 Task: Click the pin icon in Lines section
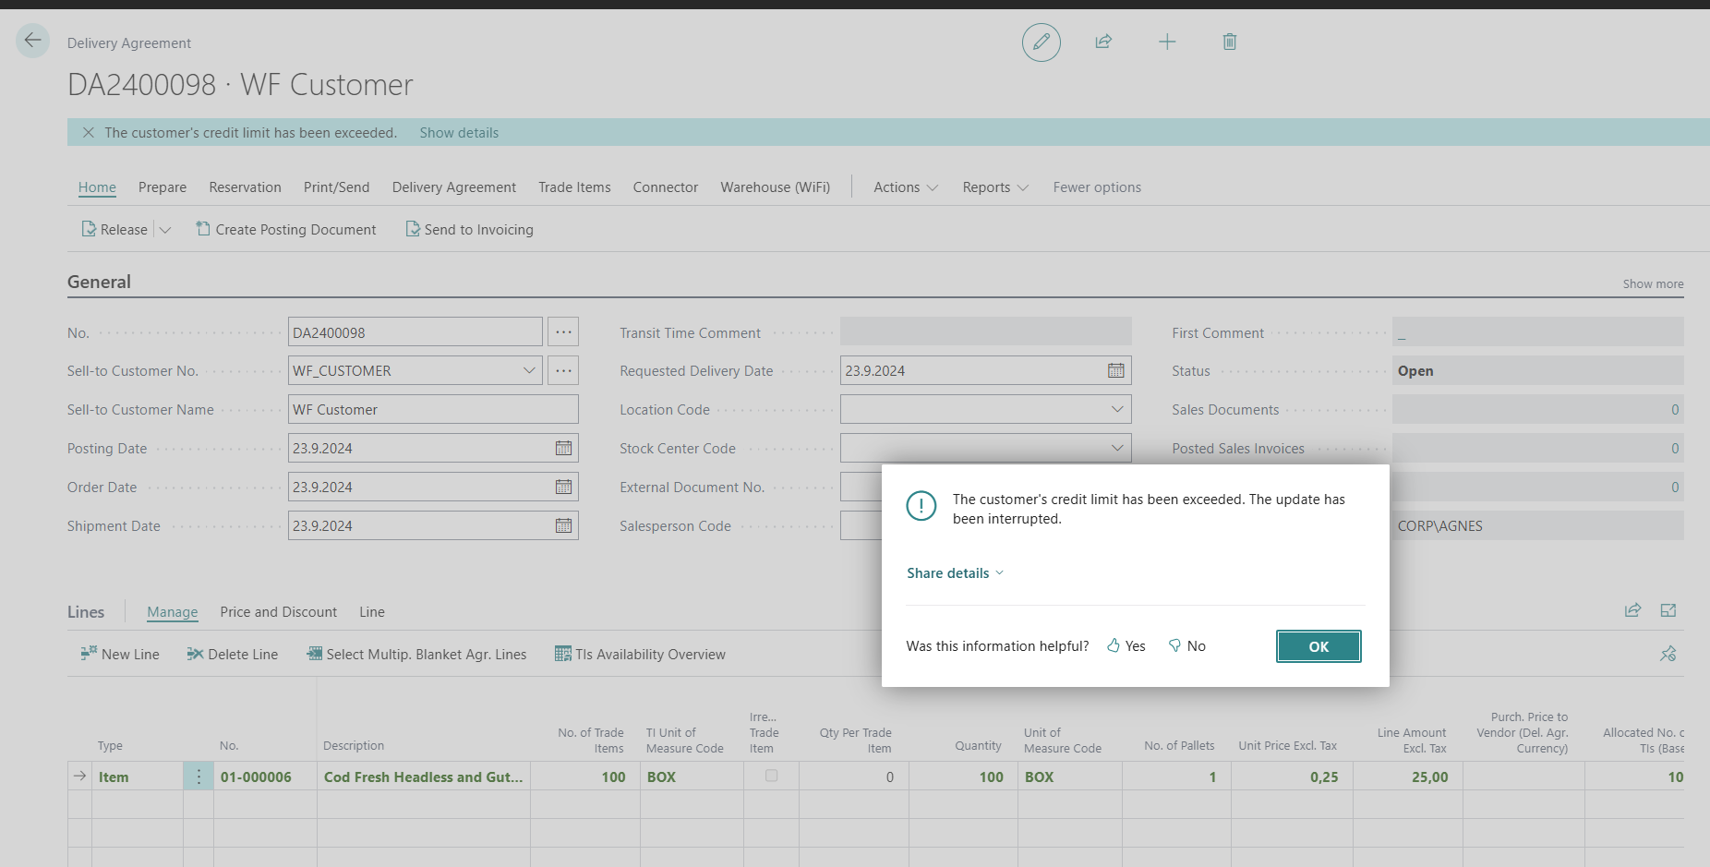click(1668, 655)
